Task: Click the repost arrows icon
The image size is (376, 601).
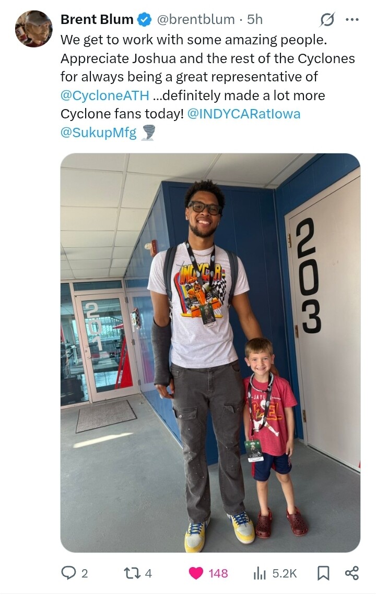Action: 131,573
